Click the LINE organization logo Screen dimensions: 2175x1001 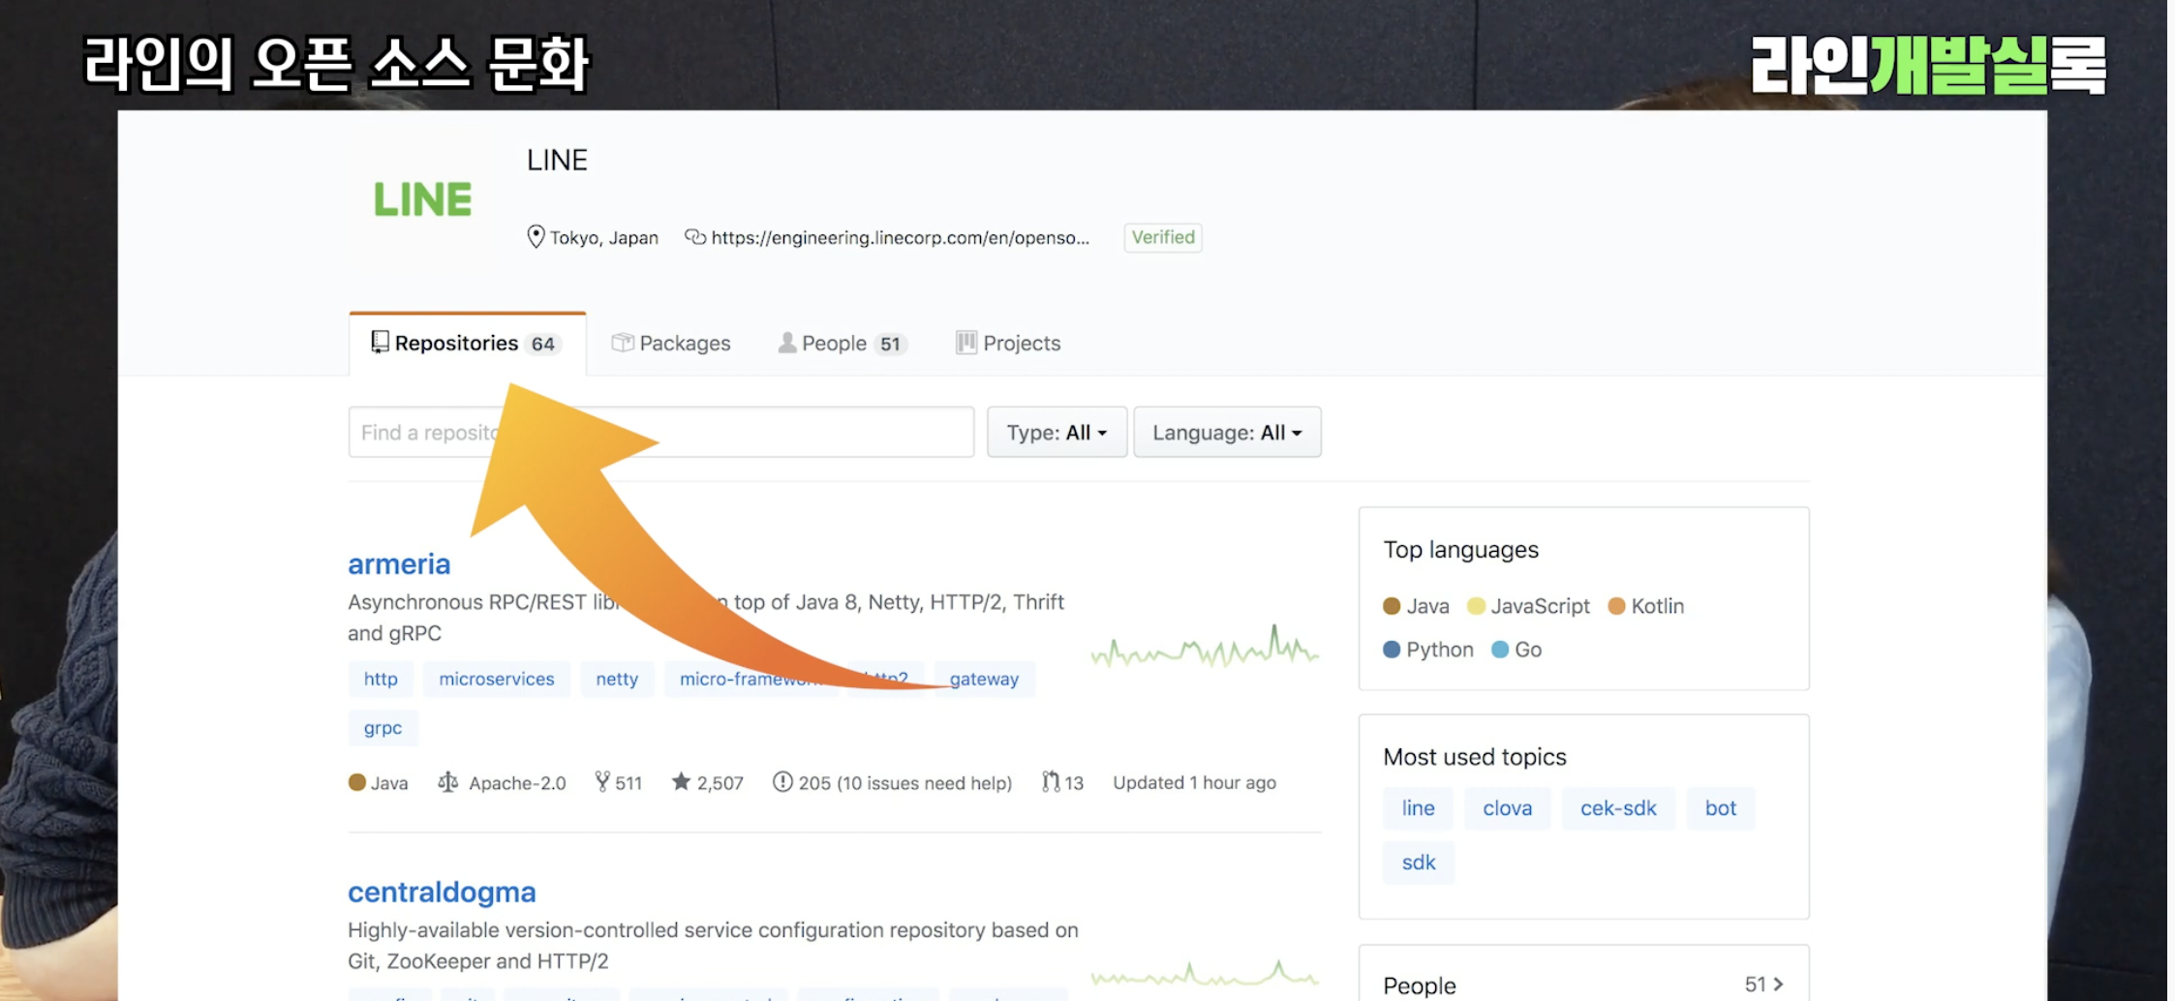pos(422,199)
